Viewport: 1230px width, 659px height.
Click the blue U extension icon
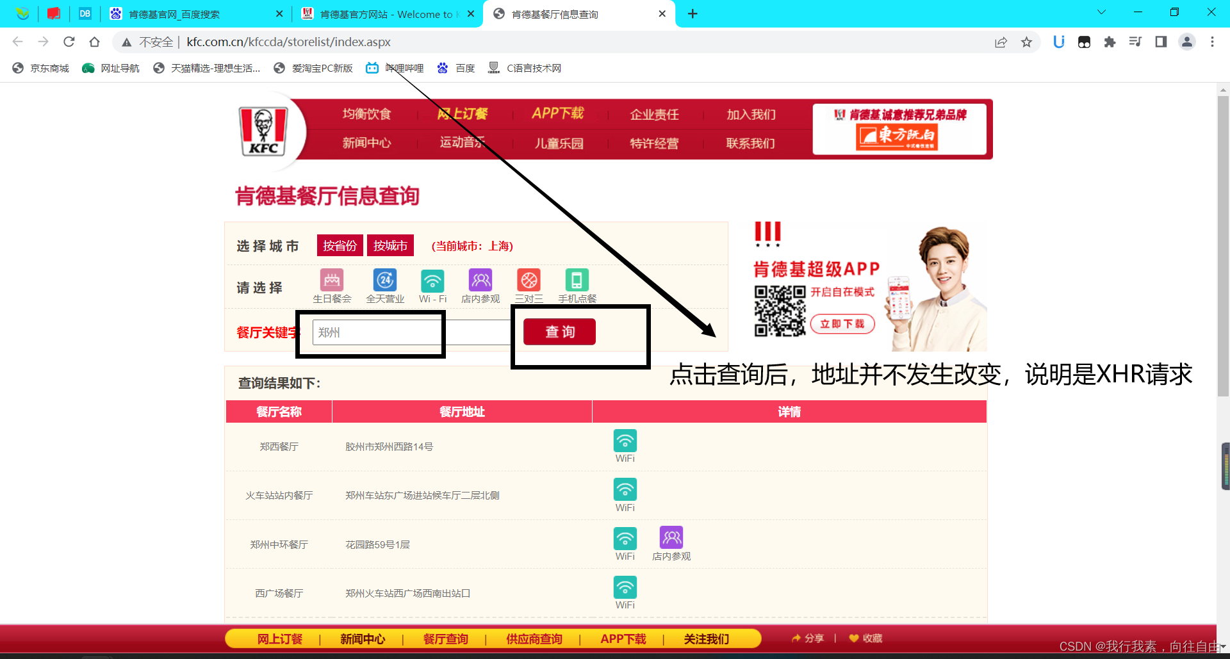(x=1059, y=42)
